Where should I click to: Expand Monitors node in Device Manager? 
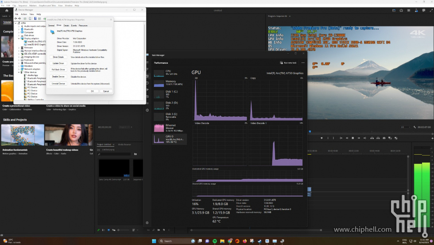19,66
